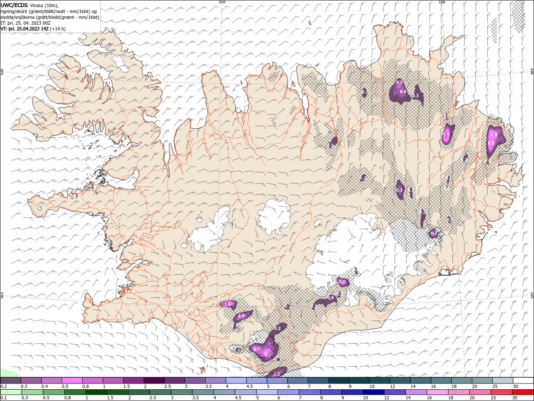534x401 pixels.
Task: Pick the darkest purple 2 snow legend swatch
Action: (154, 381)
